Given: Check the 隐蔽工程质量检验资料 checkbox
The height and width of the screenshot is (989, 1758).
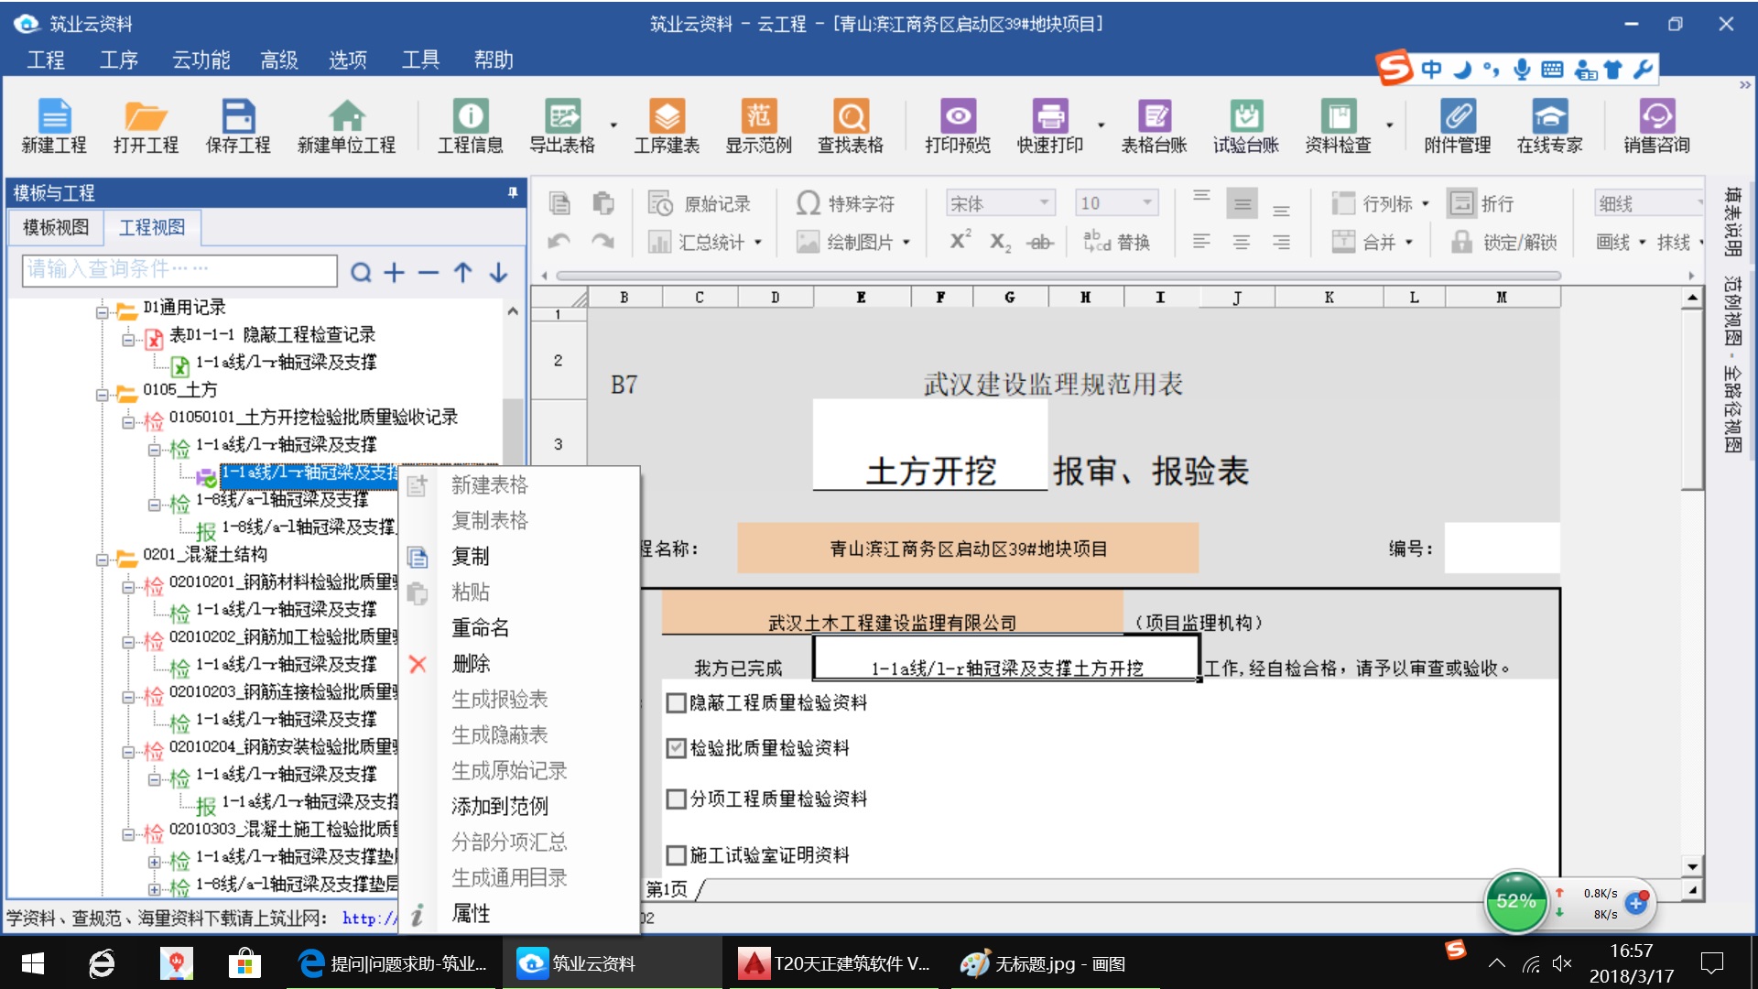Looking at the screenshot, I should click(677, 703).
